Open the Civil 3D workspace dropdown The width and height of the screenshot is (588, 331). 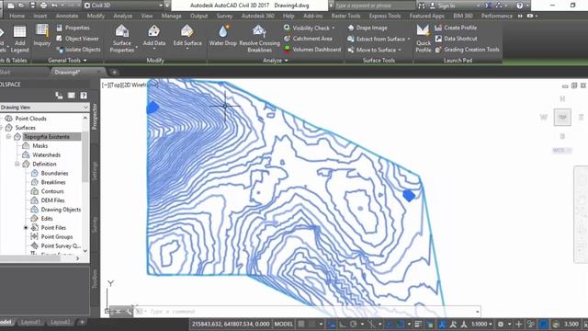pos(124,6)
